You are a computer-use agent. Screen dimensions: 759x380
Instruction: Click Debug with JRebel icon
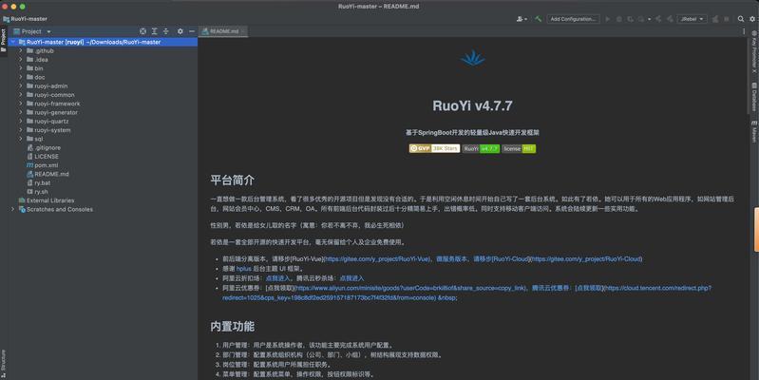[670, 19]
